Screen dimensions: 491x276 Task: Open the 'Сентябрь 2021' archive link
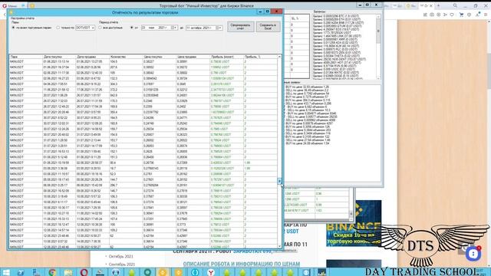(x=122, y=264)
